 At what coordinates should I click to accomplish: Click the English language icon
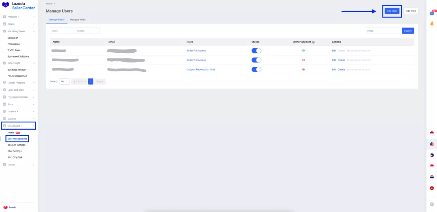point(4,165)
